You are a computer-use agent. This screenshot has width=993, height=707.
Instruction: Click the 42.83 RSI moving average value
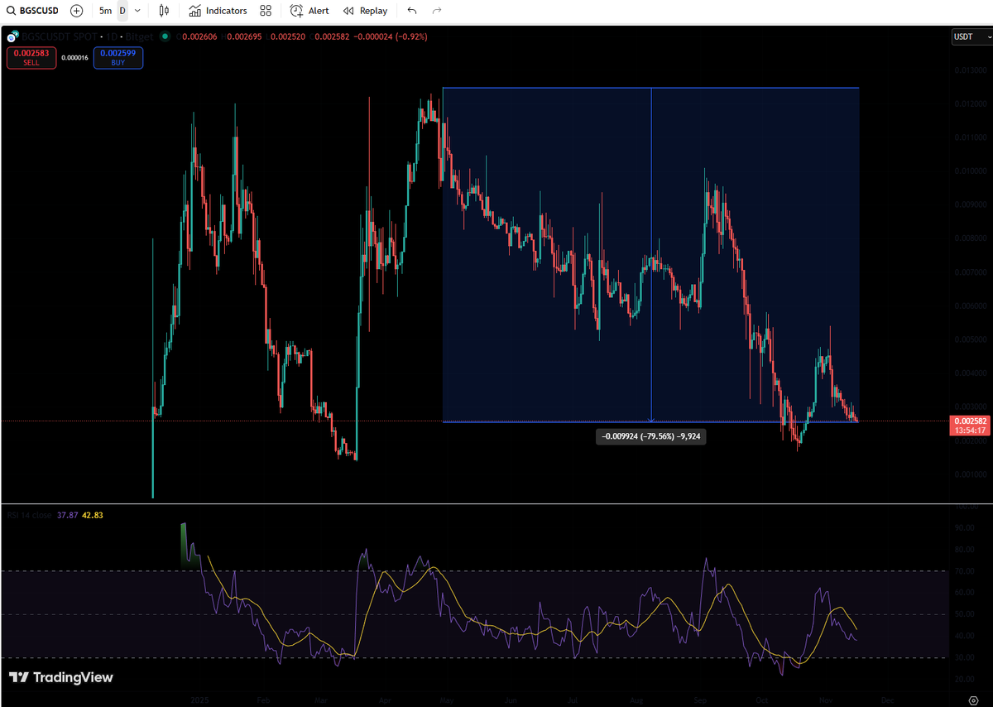(x=93, y=515)
